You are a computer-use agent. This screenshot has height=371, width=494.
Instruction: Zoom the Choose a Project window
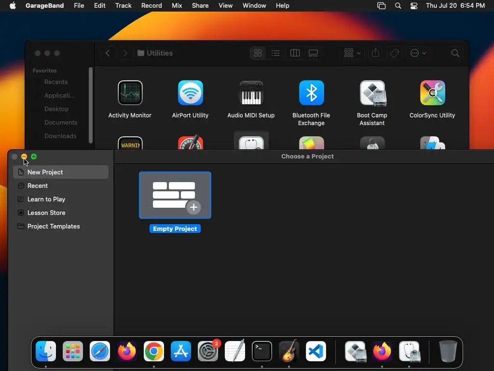pyautogui.click(x=34, y=157)
